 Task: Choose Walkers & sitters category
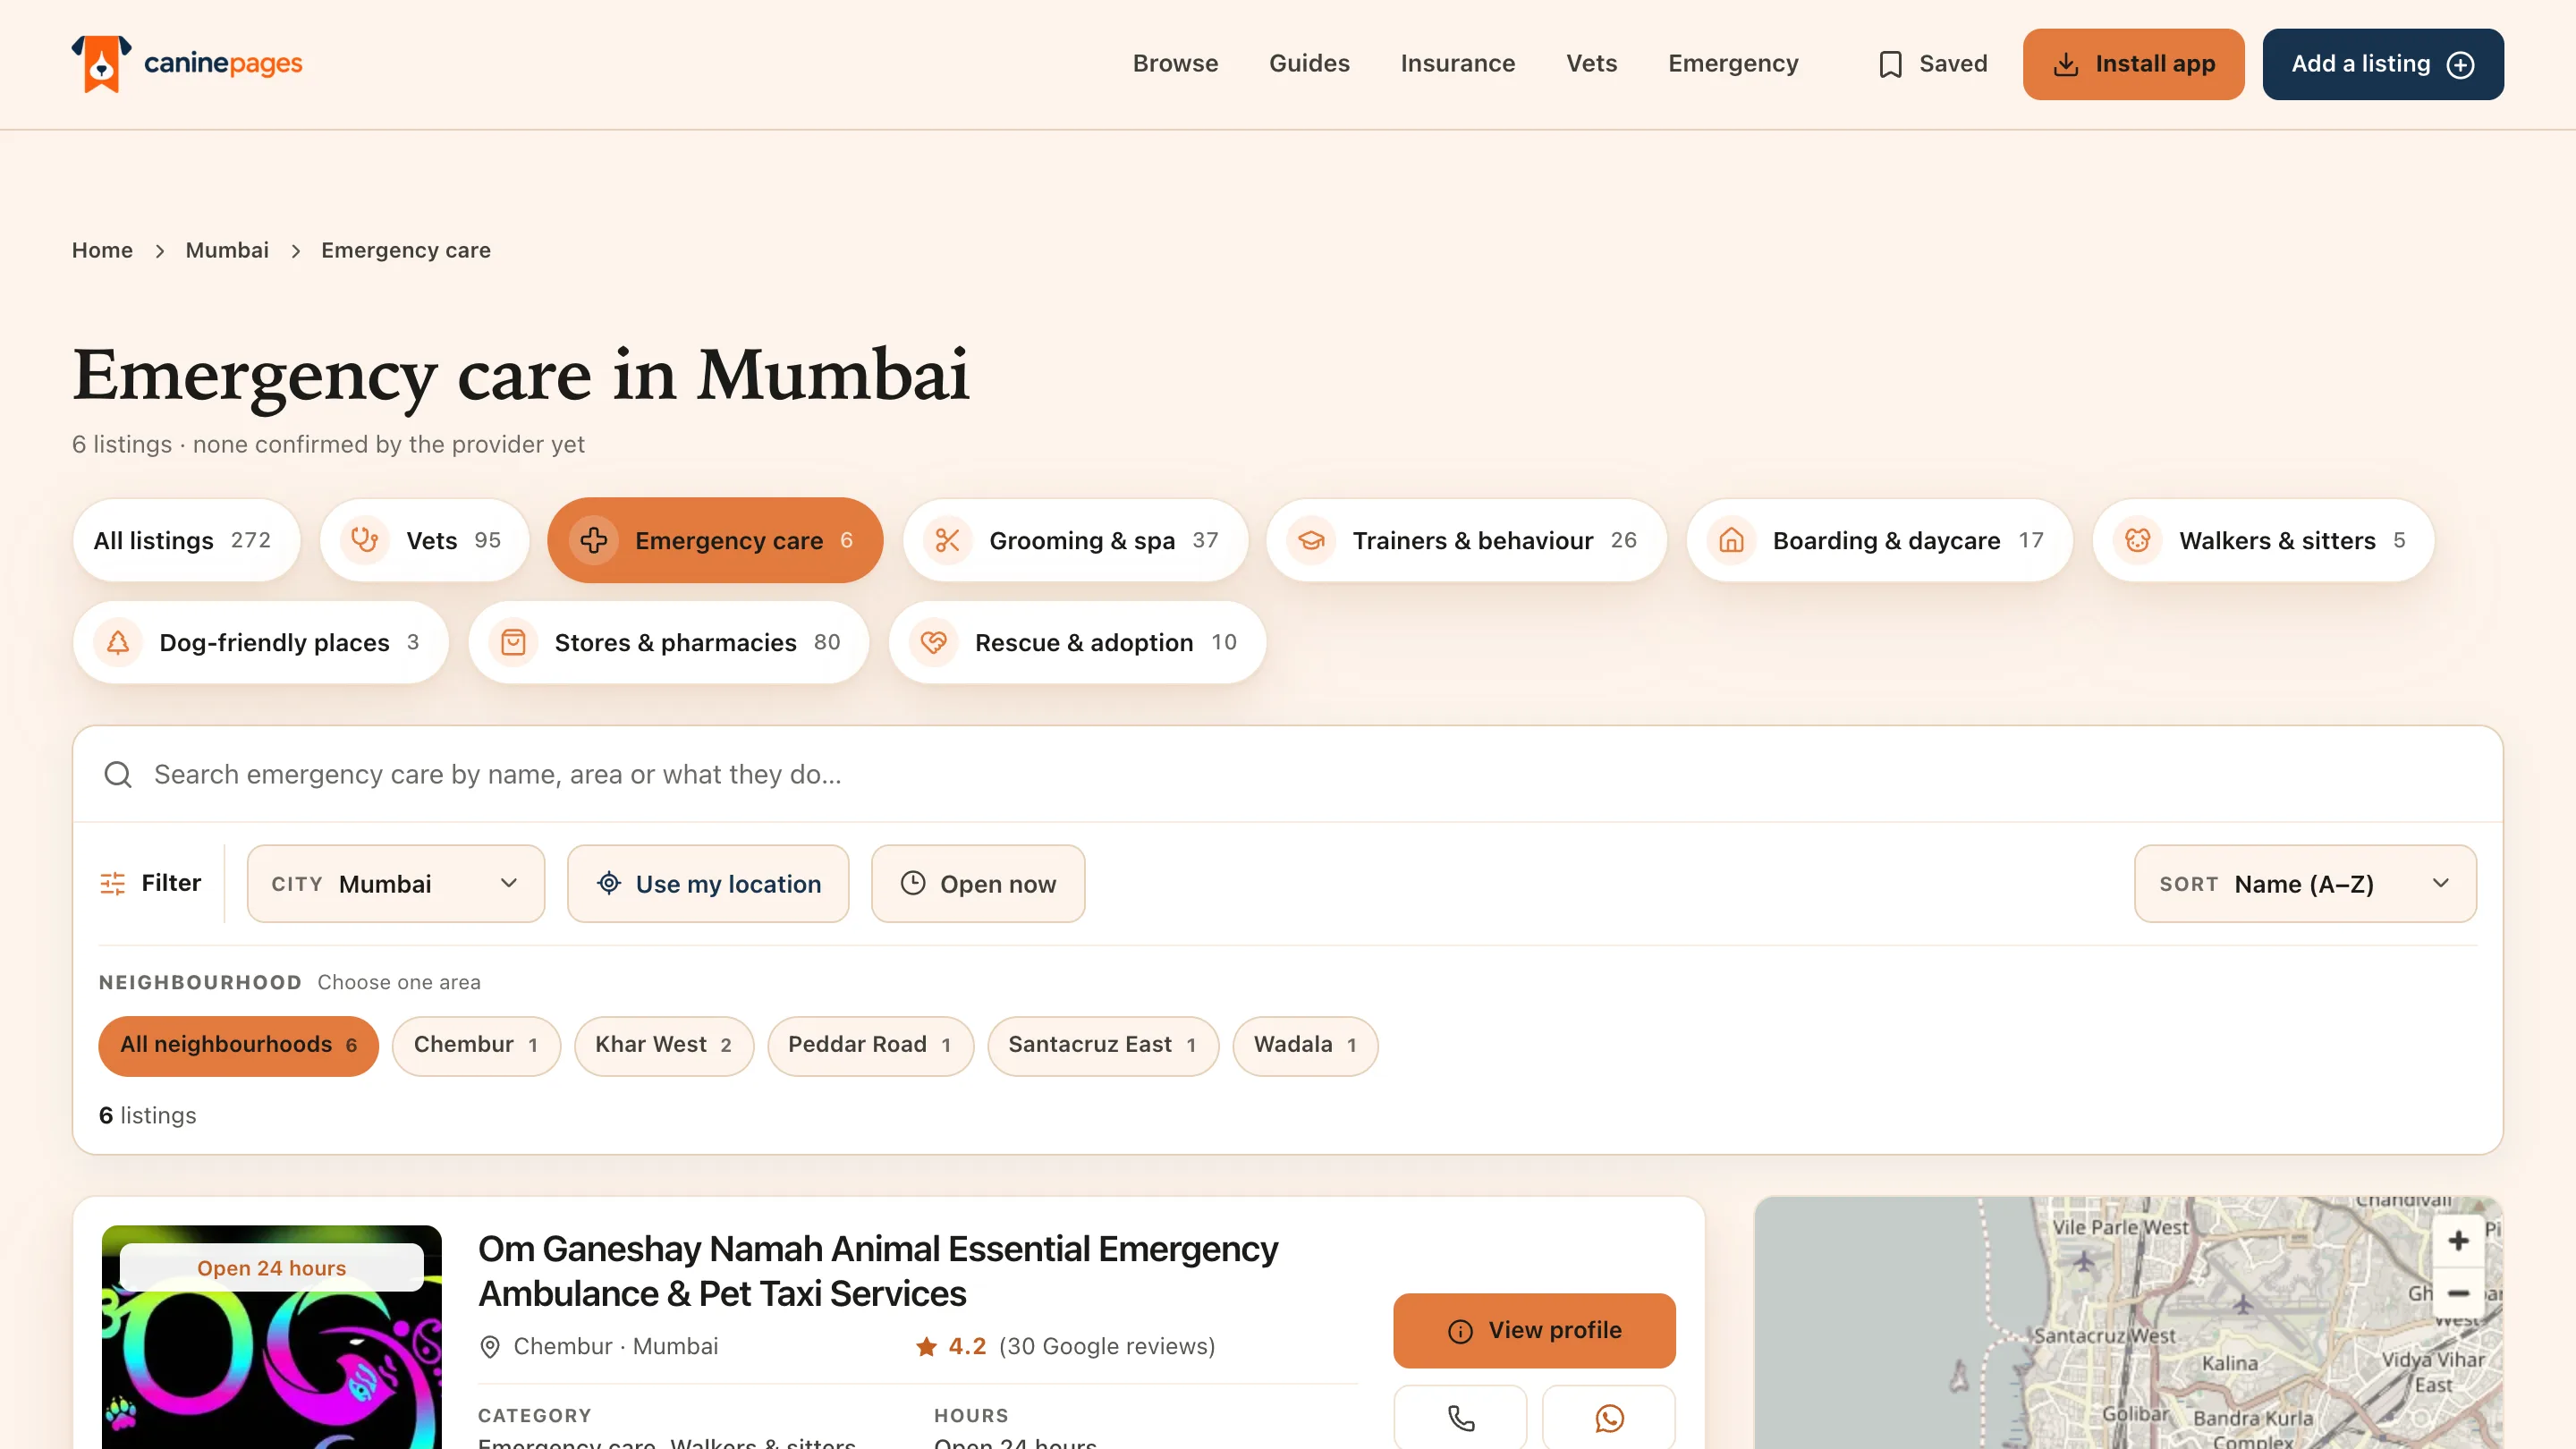2263,540
